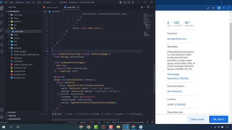Open the Testing flask icon view

[2, 44]
